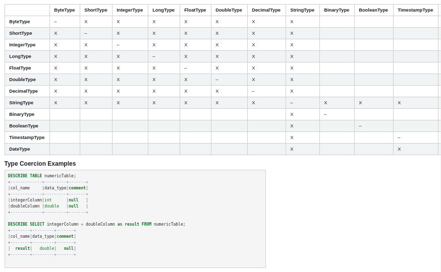Click dash in BinaryType row, BinaryType column

[x=325, y=114]
